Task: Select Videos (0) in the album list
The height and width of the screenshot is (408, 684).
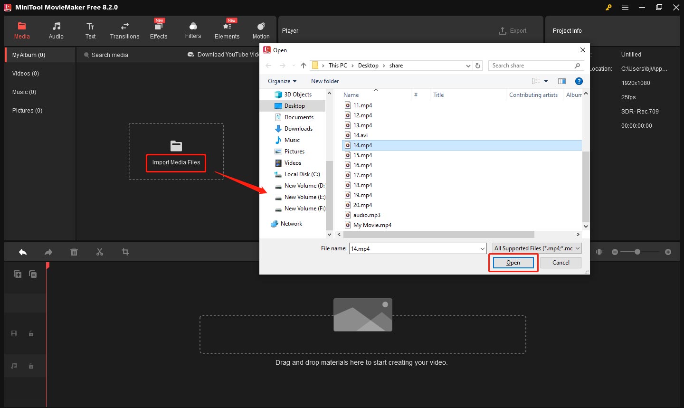Action: pos(26,74)
